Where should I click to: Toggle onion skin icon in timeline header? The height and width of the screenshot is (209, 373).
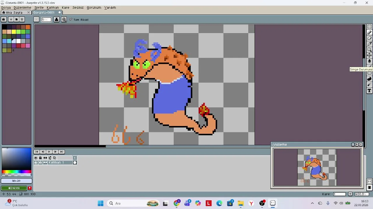[54, 158]
